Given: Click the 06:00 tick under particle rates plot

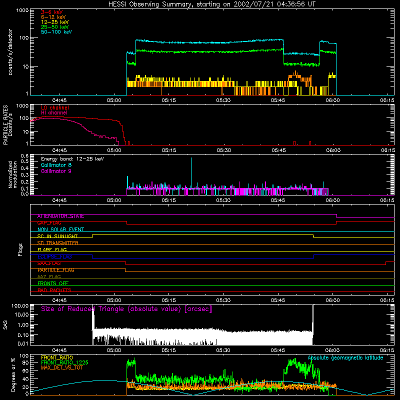Looking at the screenshot, I should click(333, 150).
